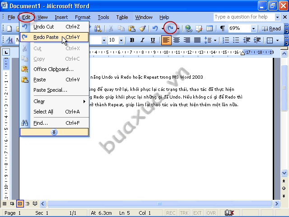Expand the Clear submenu
Screen dimensions: 289x217
(x=54, y=101)
